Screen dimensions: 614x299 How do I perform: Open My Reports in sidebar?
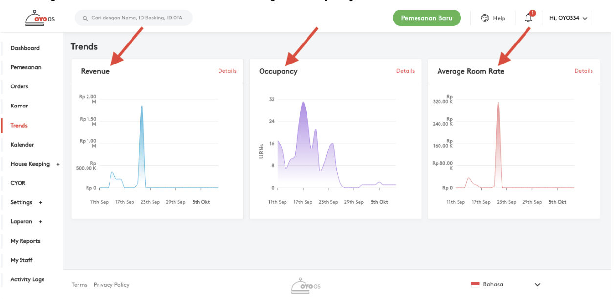25,241
